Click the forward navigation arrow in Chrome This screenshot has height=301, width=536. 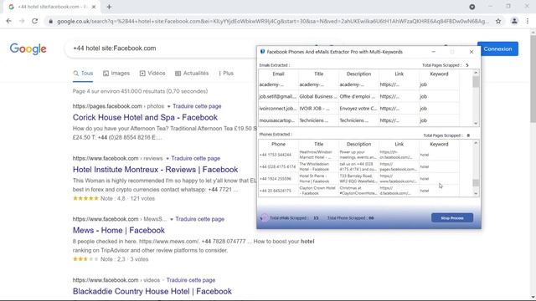pyautogui.click(x=22, y=21)
